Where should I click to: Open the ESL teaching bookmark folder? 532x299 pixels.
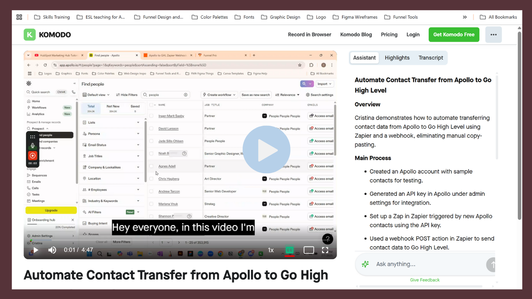click(101, 17)
